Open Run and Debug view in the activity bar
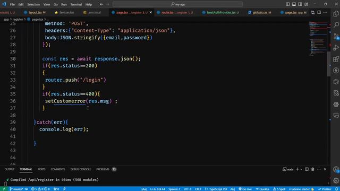Viewport: 340px width, 191px height. tap(336, 48)
